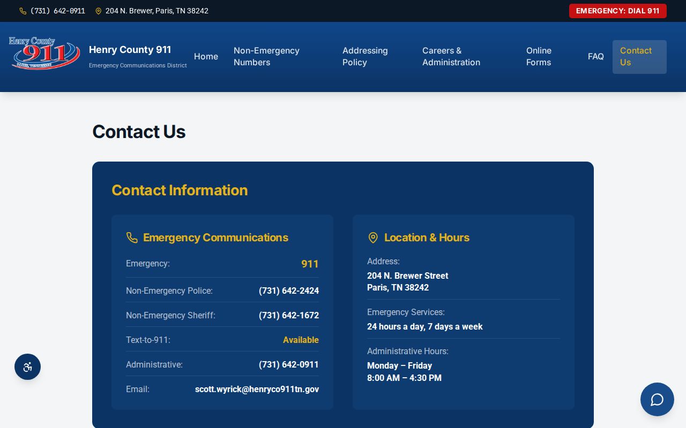The image size is (686, 428).
Task: Open the chat bubble widget
Action: tap(657, 399)
